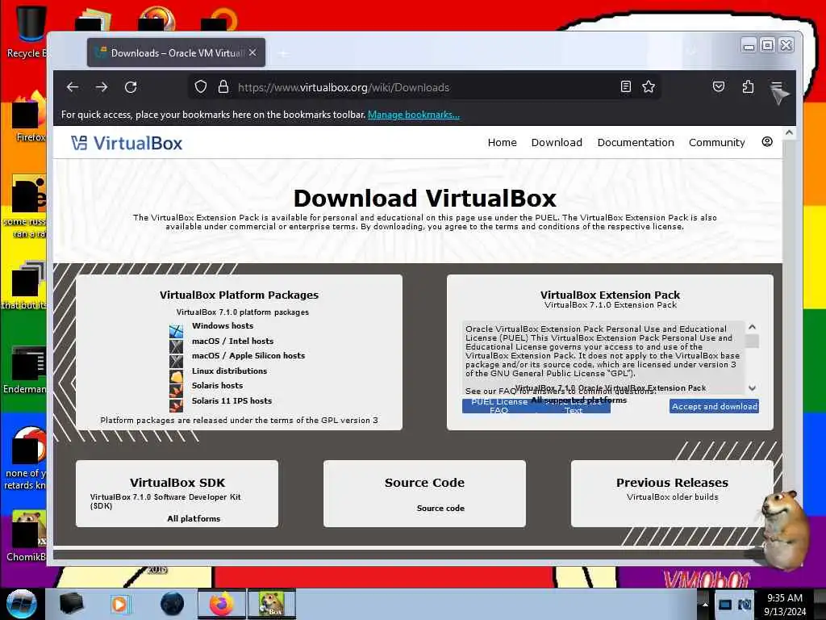This screenshot has height=620, width=826.
Task: Open the Download menu item
Action: [557, 142]
